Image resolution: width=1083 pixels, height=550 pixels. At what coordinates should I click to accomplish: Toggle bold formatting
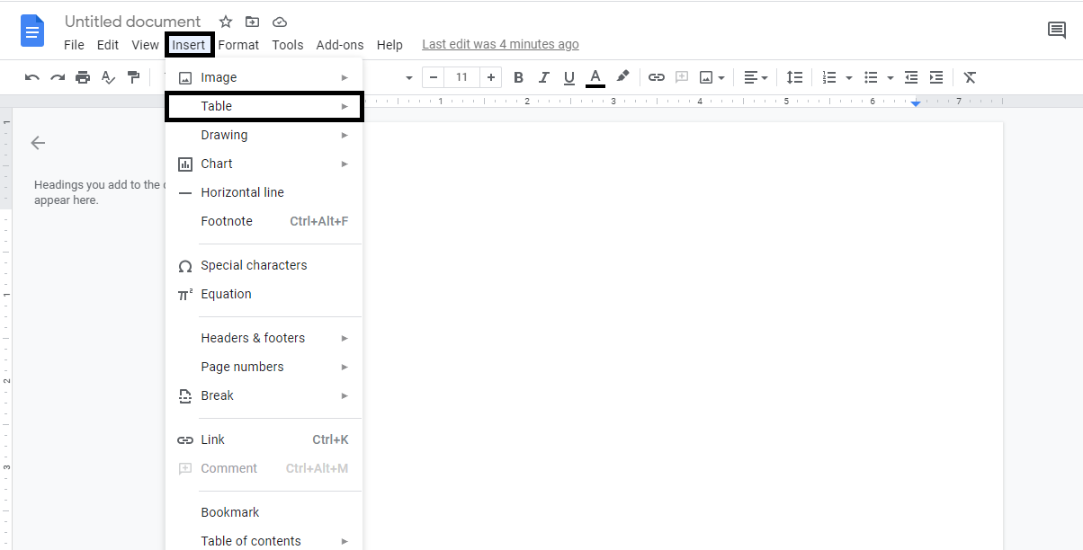click(x=518, y=77)
